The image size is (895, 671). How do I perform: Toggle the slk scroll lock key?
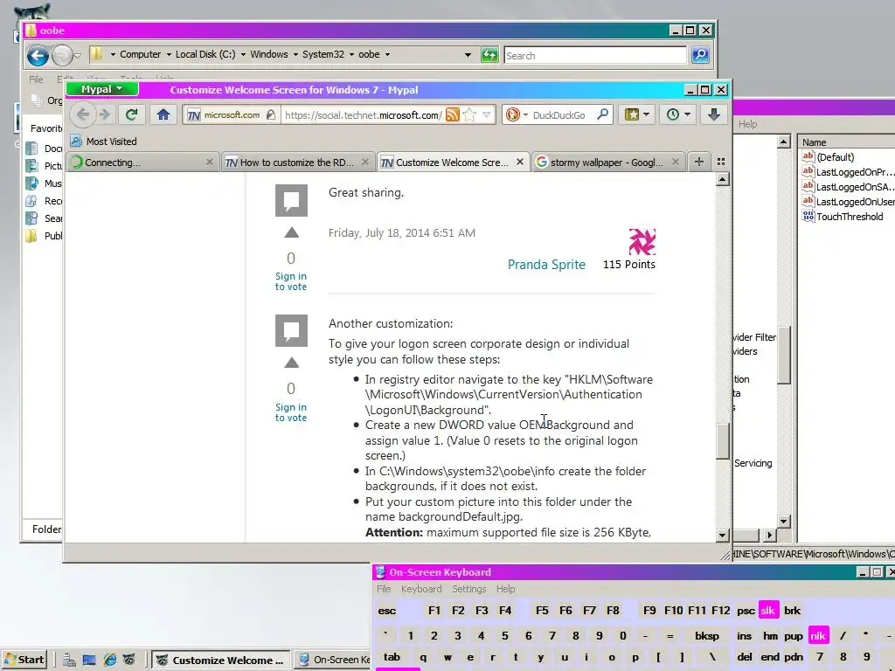(767, 611)
